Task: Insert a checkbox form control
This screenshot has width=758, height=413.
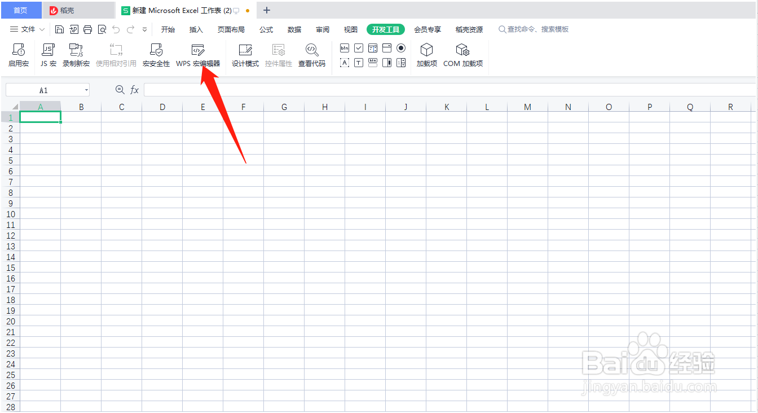Action: (x=359, y=48)
